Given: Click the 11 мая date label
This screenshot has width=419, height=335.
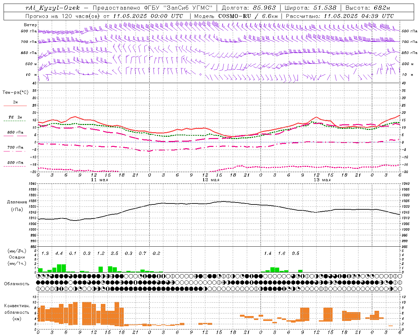Looking at the screenshot, I should 99,180.
